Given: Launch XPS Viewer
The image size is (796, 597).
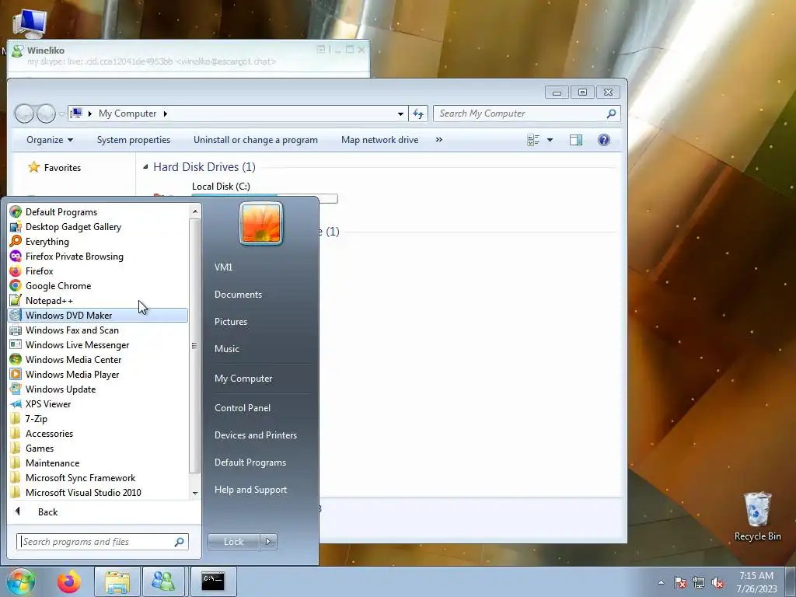Looking at the screenshot, I should [98, 404].
